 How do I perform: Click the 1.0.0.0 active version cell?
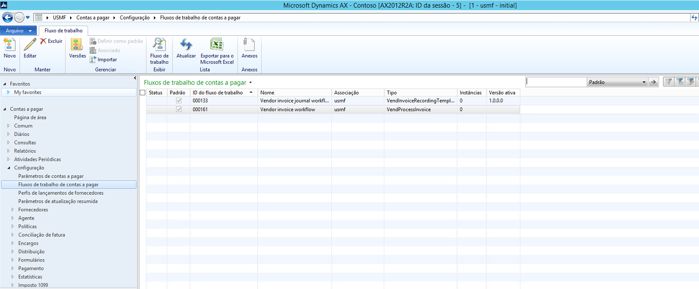(503, 101)
